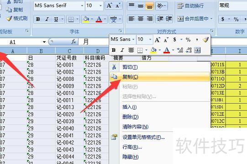
Task: Click the phonetic guide (wén) icon
Action: point(113,19)
